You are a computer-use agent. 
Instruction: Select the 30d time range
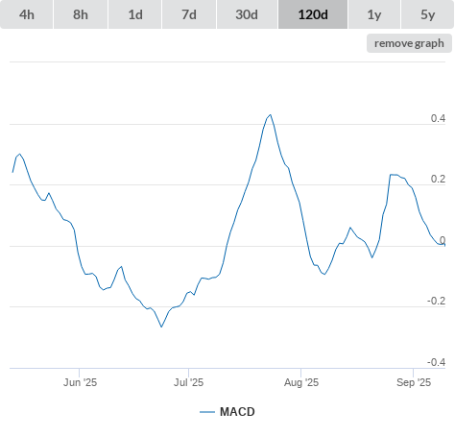[x=247, y=14]
